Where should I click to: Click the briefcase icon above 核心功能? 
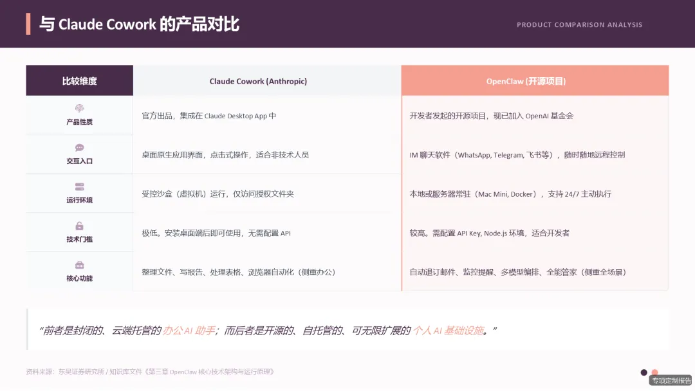pos(79,265)
